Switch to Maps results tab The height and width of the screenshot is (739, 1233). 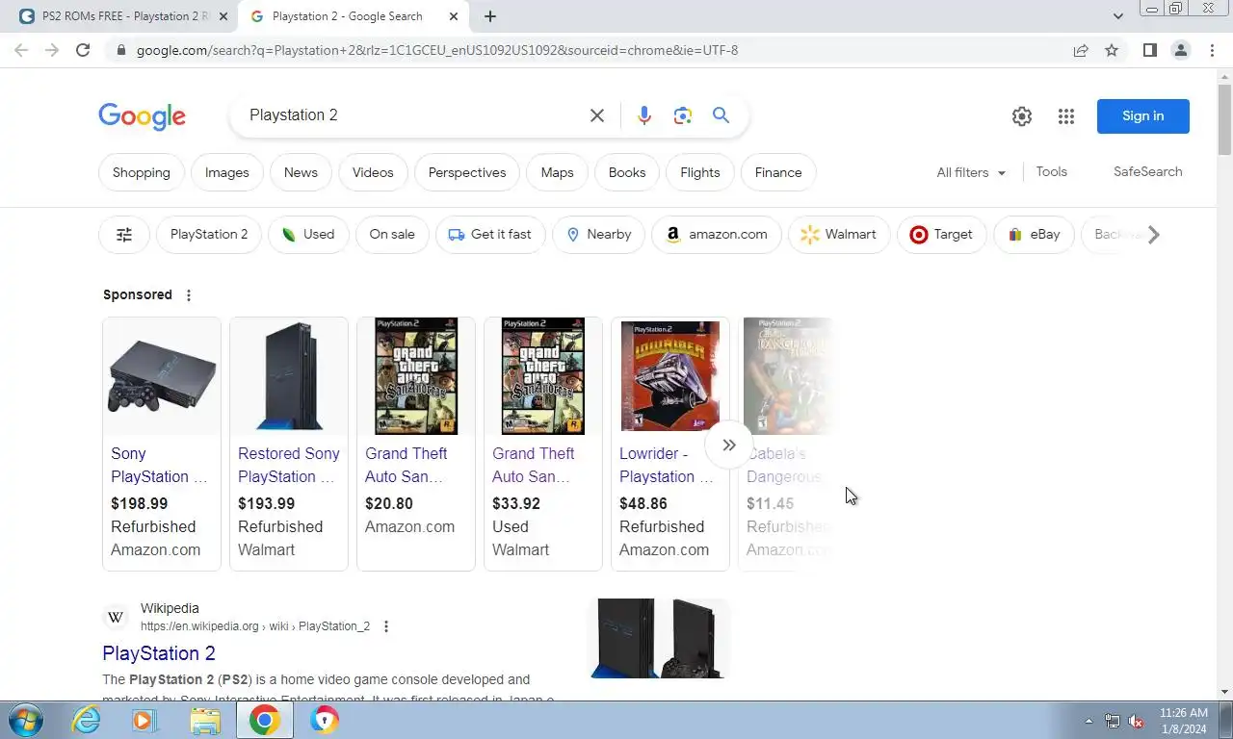pyautogui.click(x=557, y=173)
